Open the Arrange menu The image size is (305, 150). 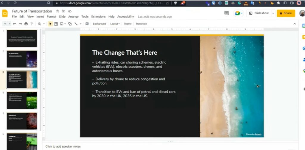(73, 17)
